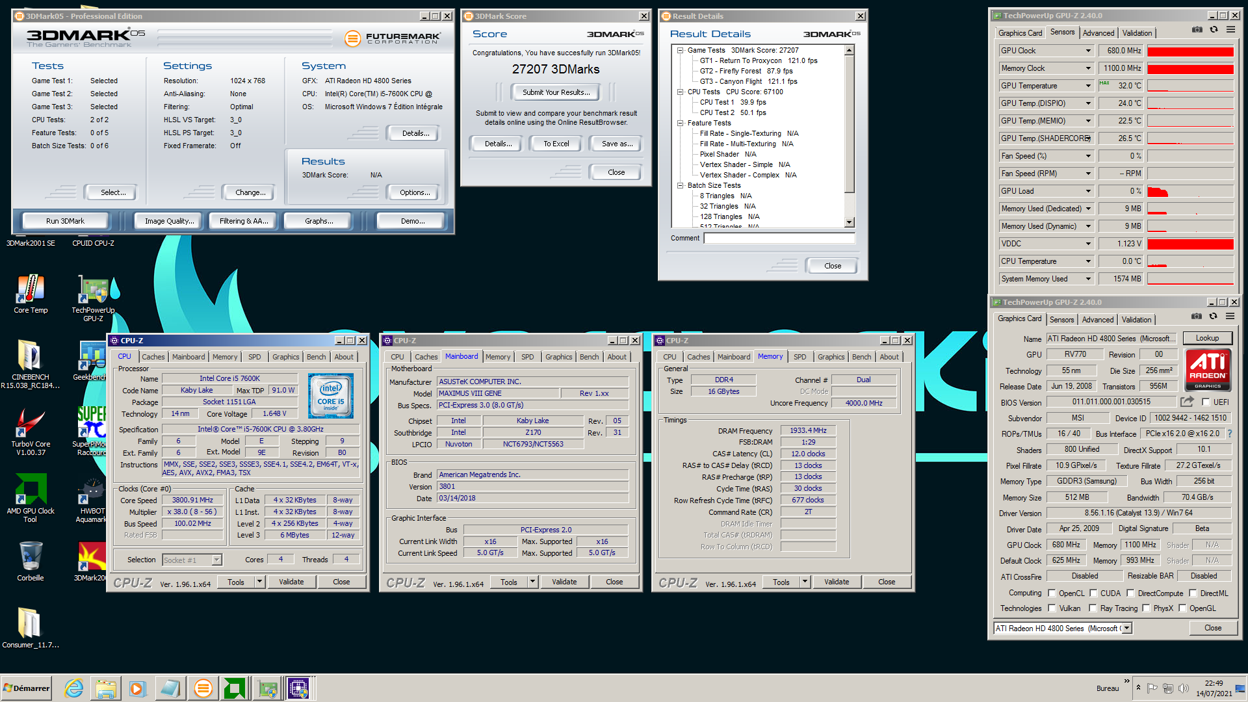Click To Excel button in Score window
The image size is (1248, 702).
556,144
